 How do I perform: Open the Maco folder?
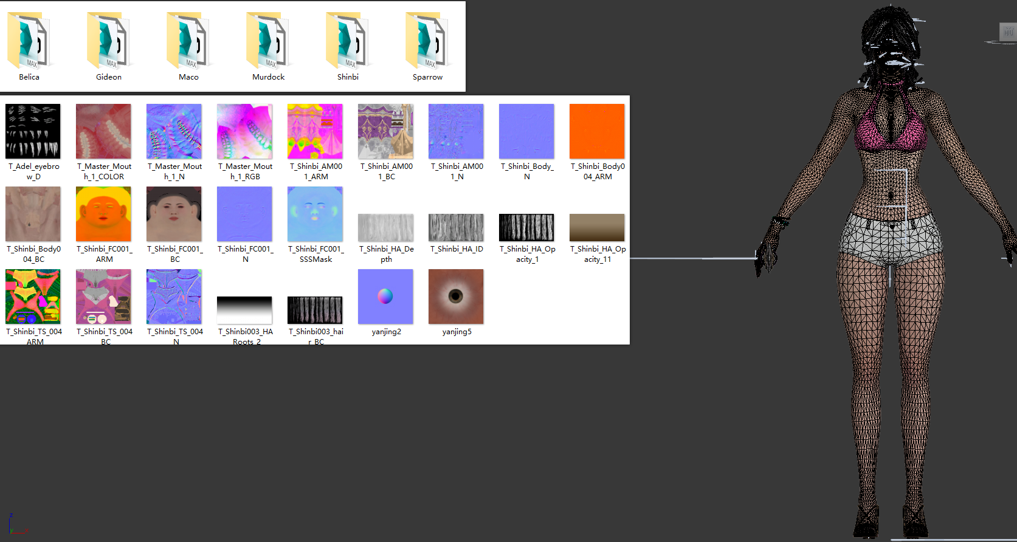188,41
